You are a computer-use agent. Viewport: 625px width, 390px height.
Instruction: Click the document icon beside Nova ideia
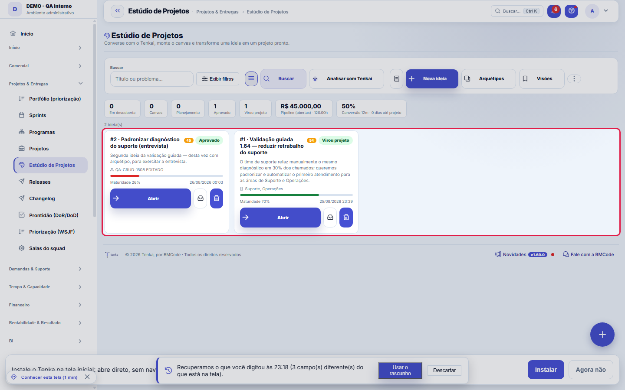point(396,79)
